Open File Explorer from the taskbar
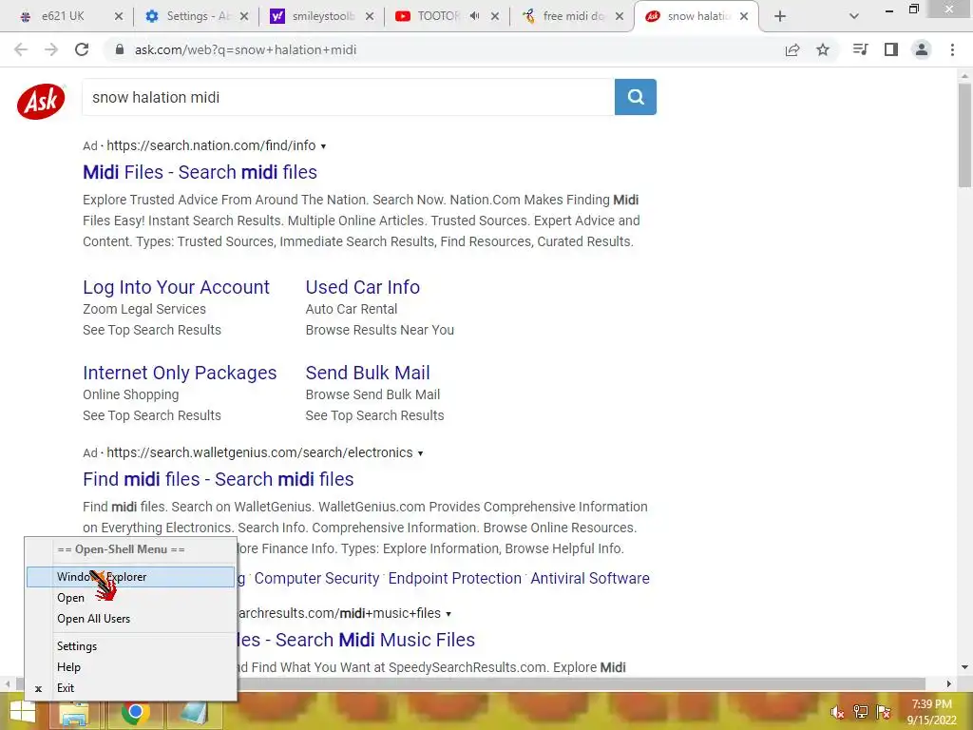This screenshot has width=973, height=730. pyautogui.click(x=74, y=713)
